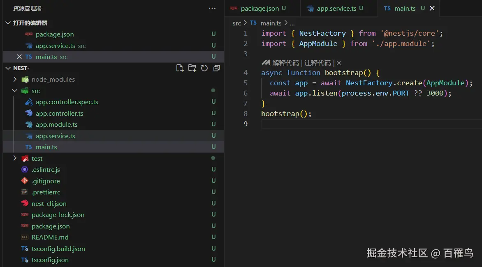Collapse all folders in explorer
This screenshot has width=482, height=267.
(217, 68)
